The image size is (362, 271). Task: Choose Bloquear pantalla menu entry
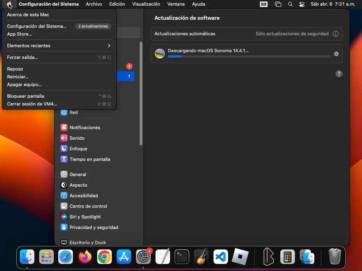[59, 96]
